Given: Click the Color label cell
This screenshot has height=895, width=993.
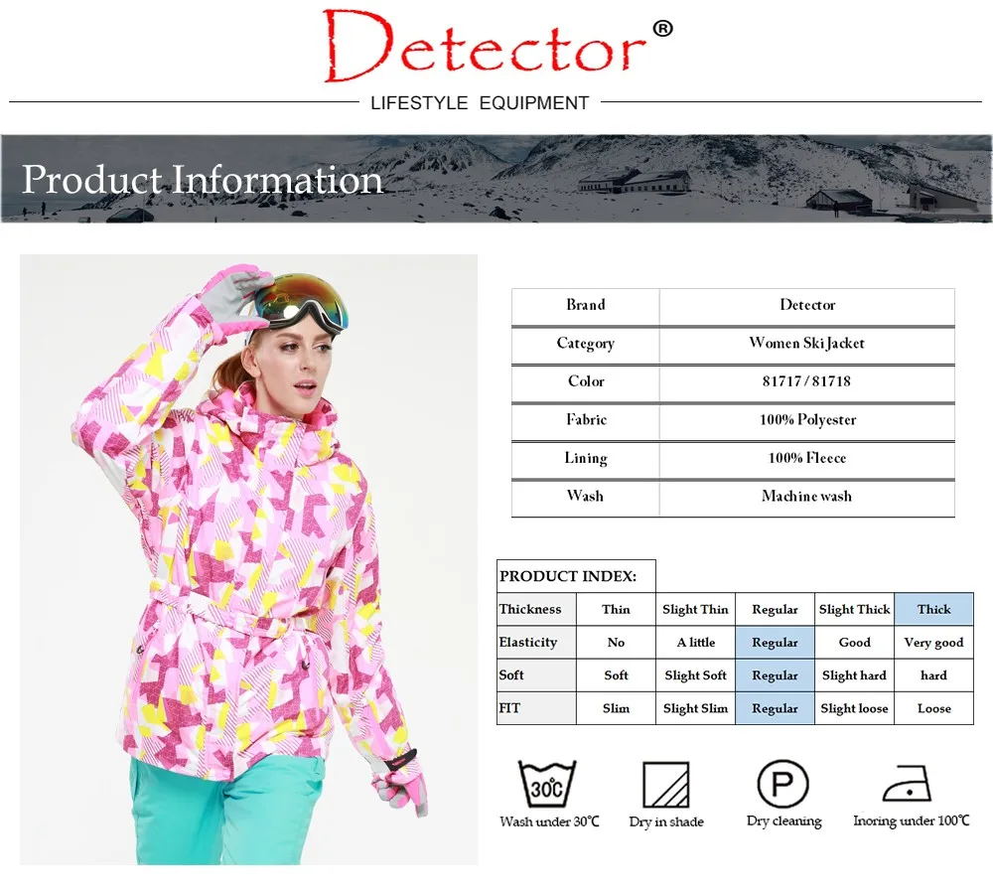Looking at the screenshot, I should pos(585,382).
